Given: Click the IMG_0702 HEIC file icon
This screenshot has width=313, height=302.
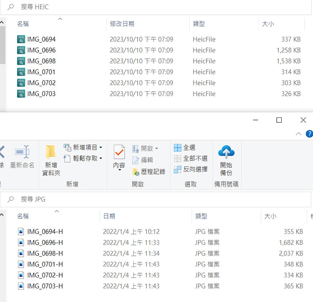Looking at the screenshot, I should (21, 83).
